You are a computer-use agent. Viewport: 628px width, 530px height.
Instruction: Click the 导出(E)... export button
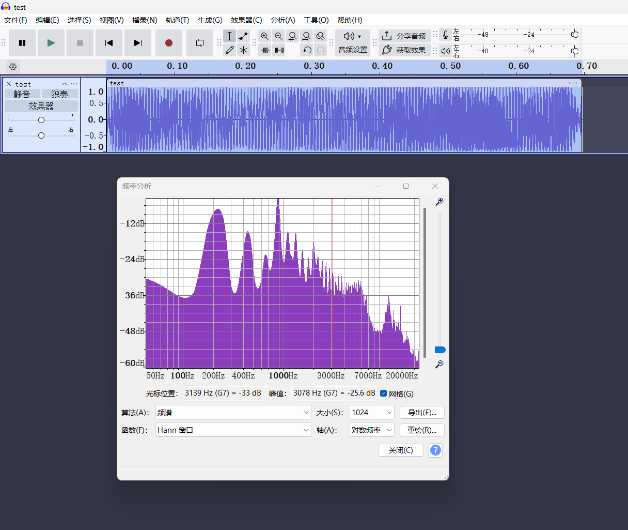pyautogui.click(x=422, y=413)
